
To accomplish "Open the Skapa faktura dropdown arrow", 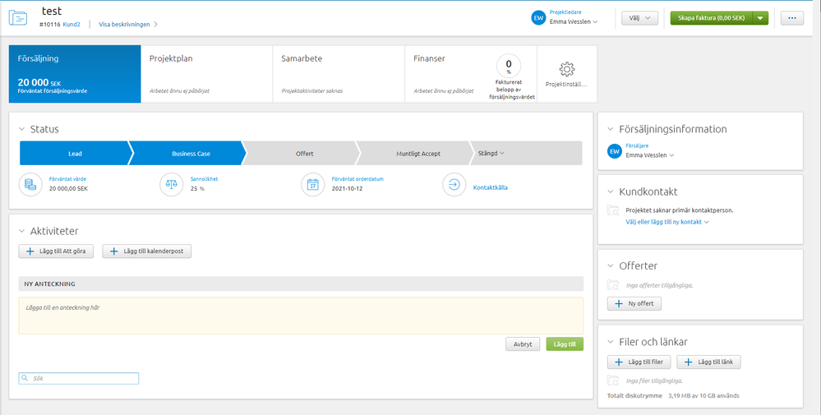I will [x=760, y=18].
